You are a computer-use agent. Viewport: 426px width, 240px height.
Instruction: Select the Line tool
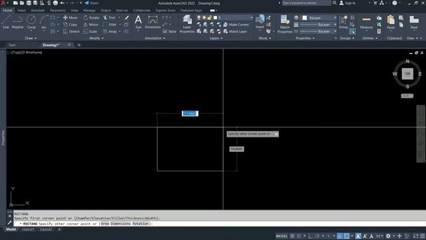point(6,22)
